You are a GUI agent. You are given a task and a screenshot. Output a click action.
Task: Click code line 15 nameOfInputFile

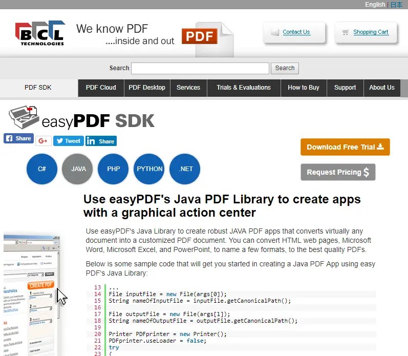[x=200, y=301]
